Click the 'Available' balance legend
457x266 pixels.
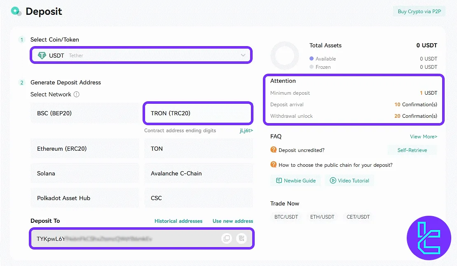pos(323,58)
